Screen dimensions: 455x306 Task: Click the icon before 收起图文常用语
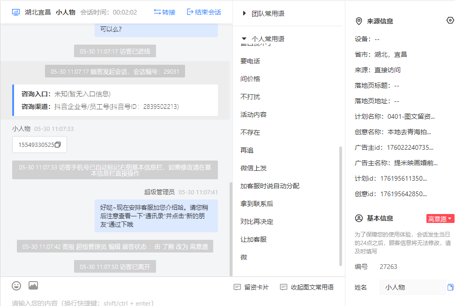point(283,287)
